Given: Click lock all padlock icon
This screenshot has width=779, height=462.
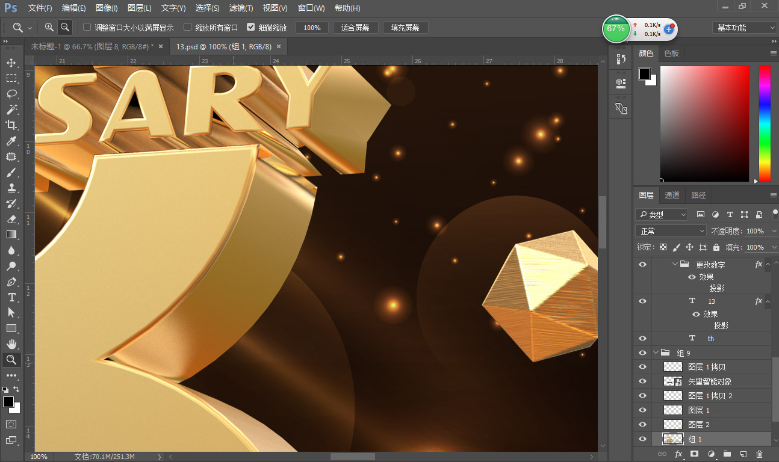Looking at the screenshot, I should tap(716, 247).
